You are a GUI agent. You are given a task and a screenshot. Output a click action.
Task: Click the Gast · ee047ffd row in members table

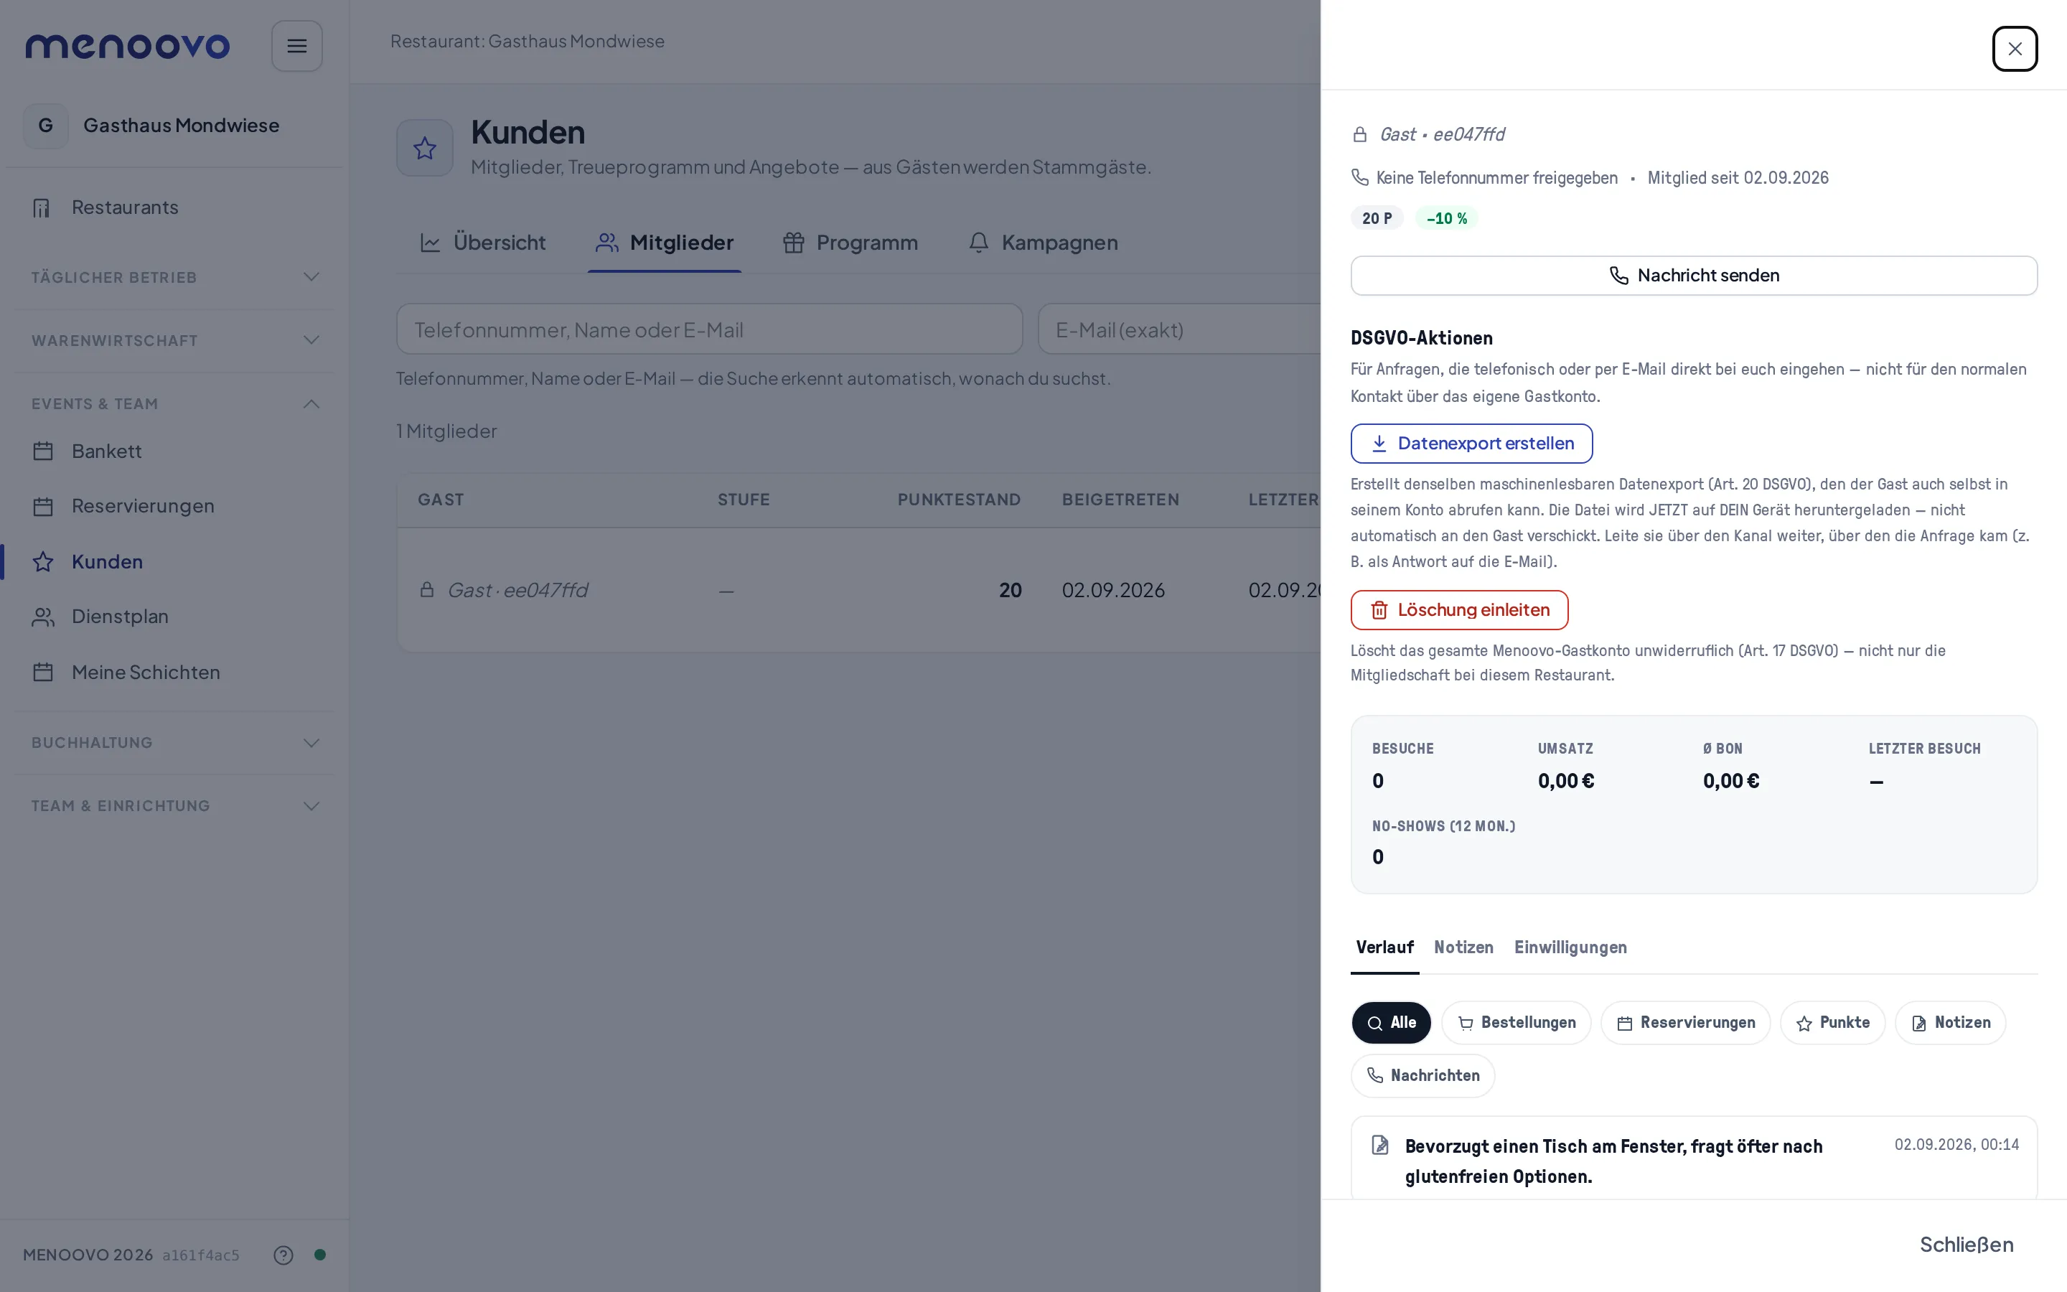(x=858, y=591)
